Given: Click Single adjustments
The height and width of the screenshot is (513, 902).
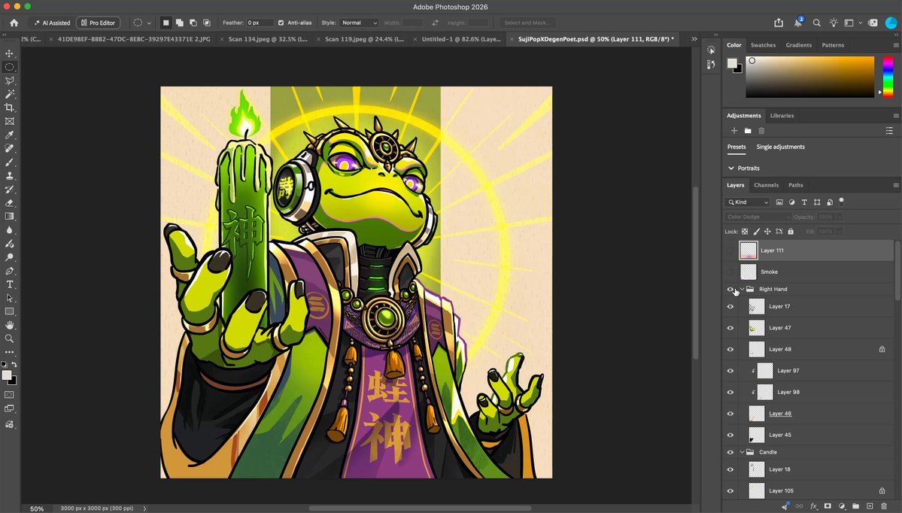Looking at the screenshot, I should (x=781, y=147).
